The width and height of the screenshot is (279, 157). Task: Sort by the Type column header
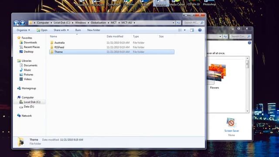[136, 36]
